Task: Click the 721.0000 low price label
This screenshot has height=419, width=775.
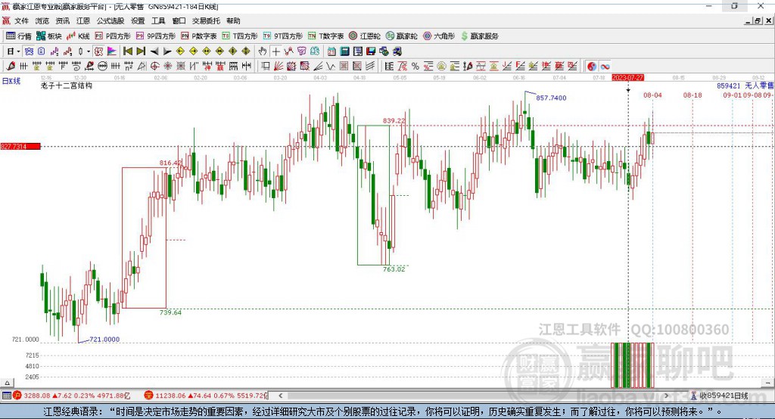Action: point(104,340)
